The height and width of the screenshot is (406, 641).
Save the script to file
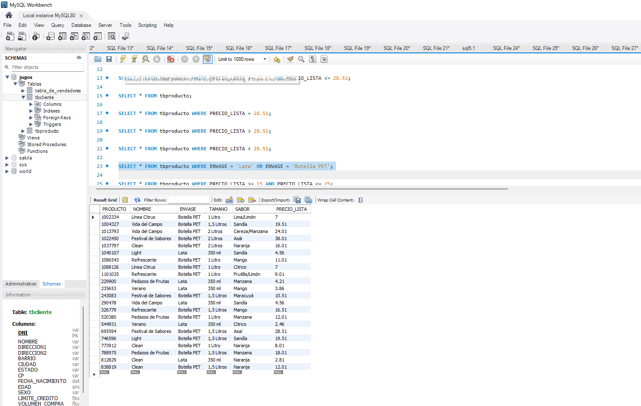(x=109, y=59)
